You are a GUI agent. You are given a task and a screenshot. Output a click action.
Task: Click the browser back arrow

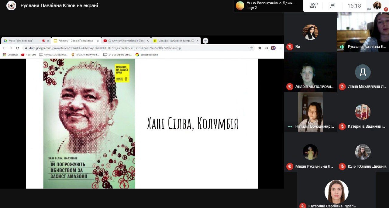pos(4,48)
